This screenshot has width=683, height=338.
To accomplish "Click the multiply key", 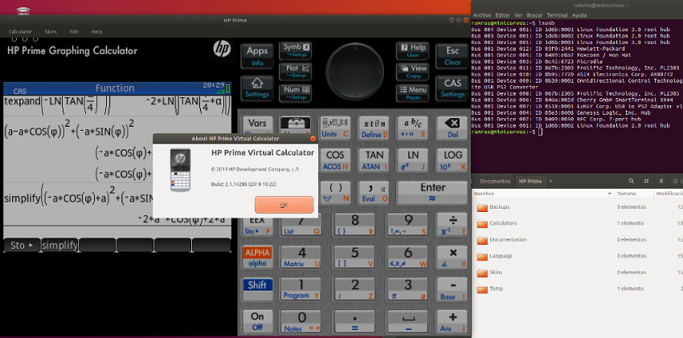I will coord(452,257).
